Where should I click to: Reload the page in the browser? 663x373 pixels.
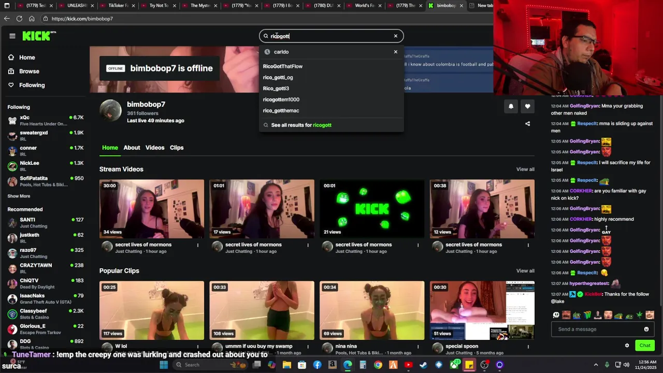(19, 19)
